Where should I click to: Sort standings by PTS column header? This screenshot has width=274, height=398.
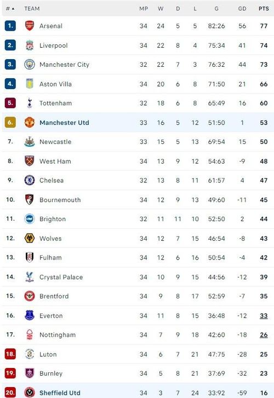[264, 9]
